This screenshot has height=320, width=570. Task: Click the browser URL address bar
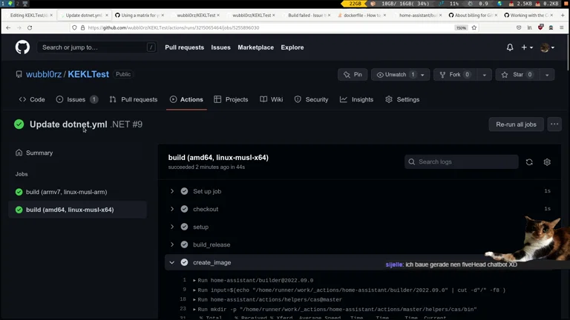(x=269, y=27)
